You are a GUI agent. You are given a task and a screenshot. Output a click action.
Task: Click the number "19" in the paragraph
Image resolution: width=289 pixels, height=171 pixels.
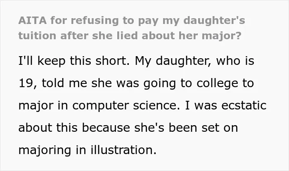26,83
